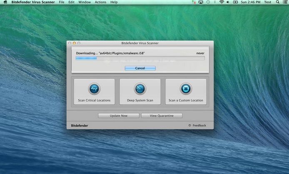Open the Apple menu
The height and width of the screenshot is (174, 289).
(x=5, y=2)
